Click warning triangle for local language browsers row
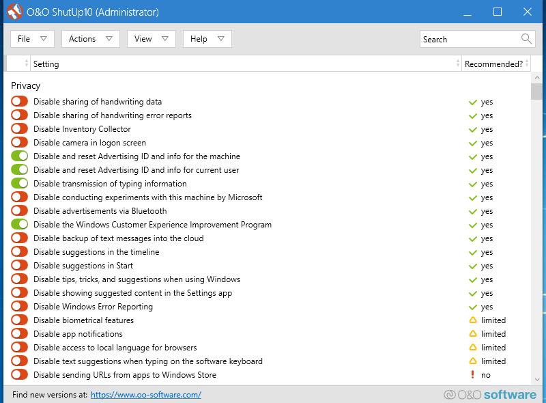The height and width of the screenshot is (403, 546). point(472,347)
